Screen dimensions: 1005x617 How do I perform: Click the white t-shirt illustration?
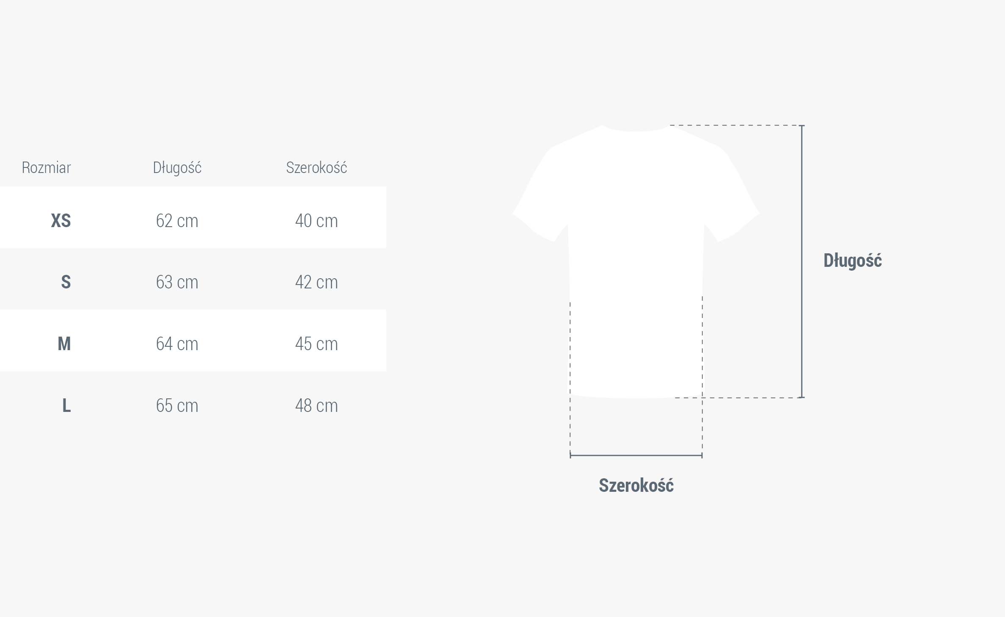pyautogui.click(x=636, y=254)
